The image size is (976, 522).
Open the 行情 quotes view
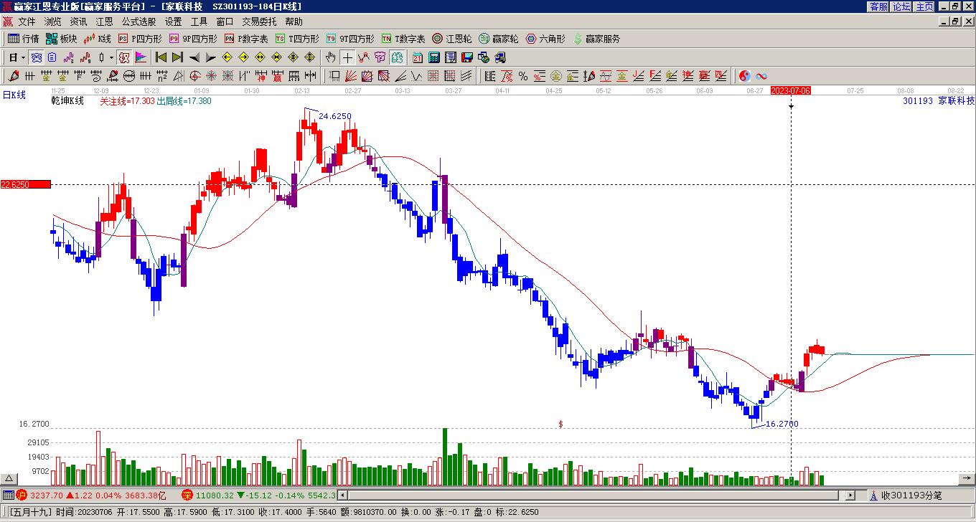click(23, 39)
